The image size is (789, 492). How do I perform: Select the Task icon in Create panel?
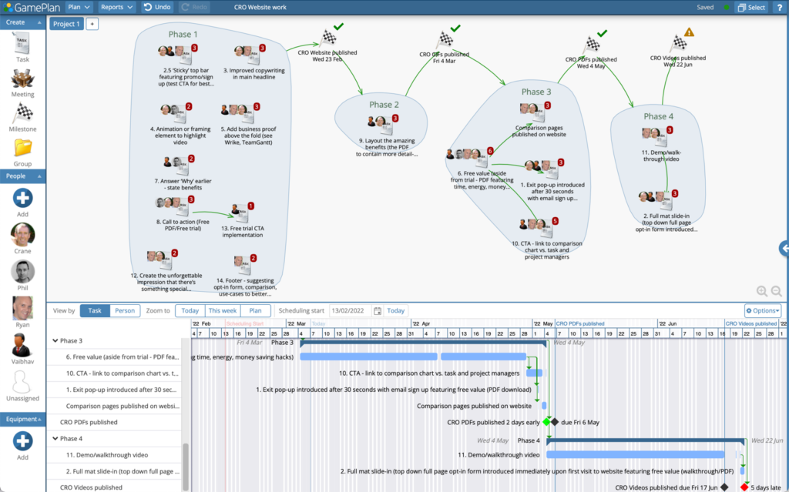22,43
